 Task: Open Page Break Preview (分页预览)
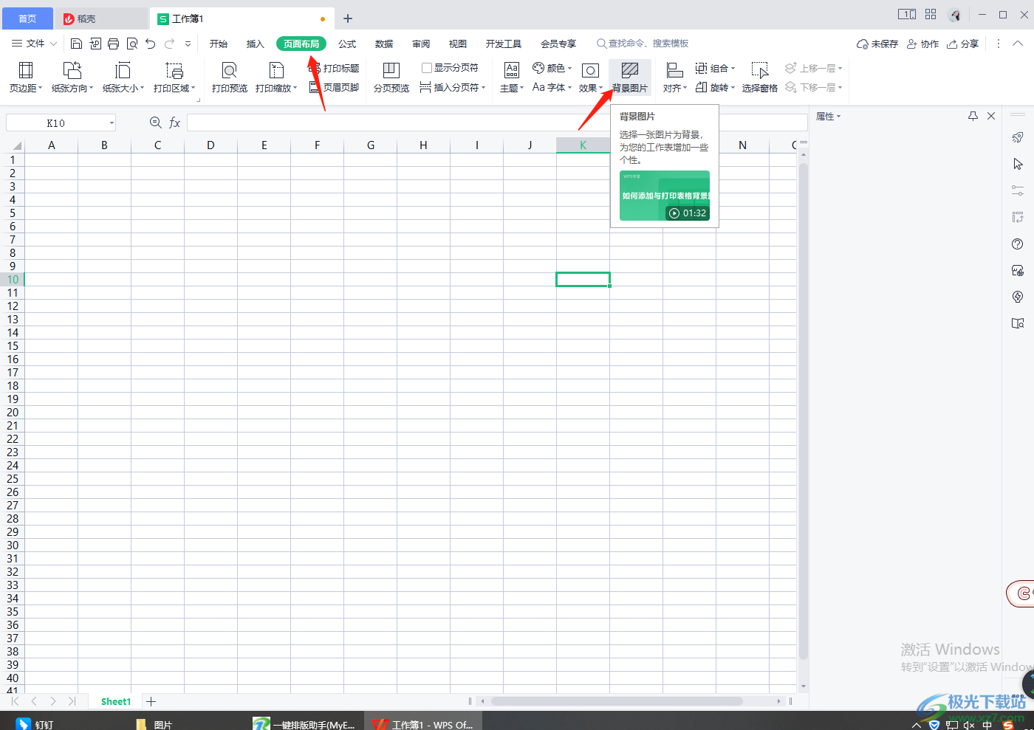pos(391,77)
